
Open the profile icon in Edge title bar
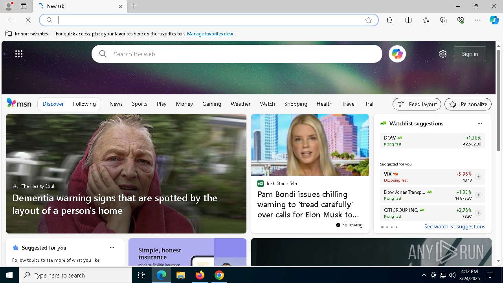(8, 6)
